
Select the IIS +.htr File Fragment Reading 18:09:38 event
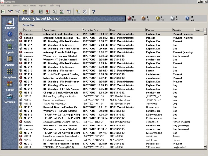click(x=111, y=74)
